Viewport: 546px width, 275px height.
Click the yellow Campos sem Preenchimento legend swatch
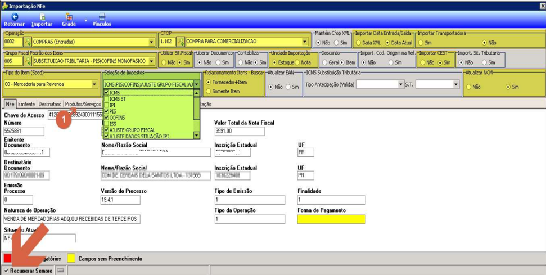(x=71, y=259)
